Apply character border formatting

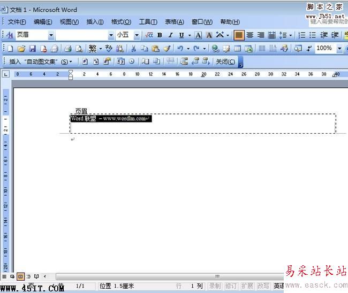[198, 35]
